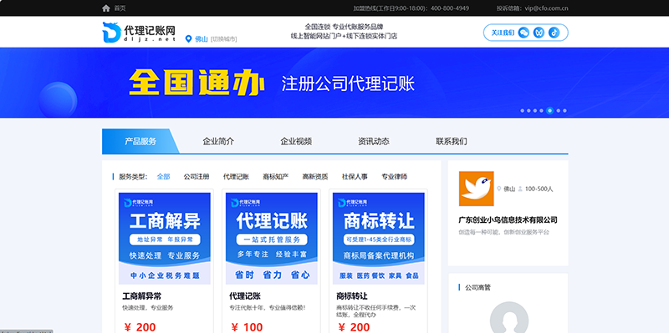This screenshot has width=669, height=333.
Task: Click the 佛山 city name
Action: pos(202,39)
